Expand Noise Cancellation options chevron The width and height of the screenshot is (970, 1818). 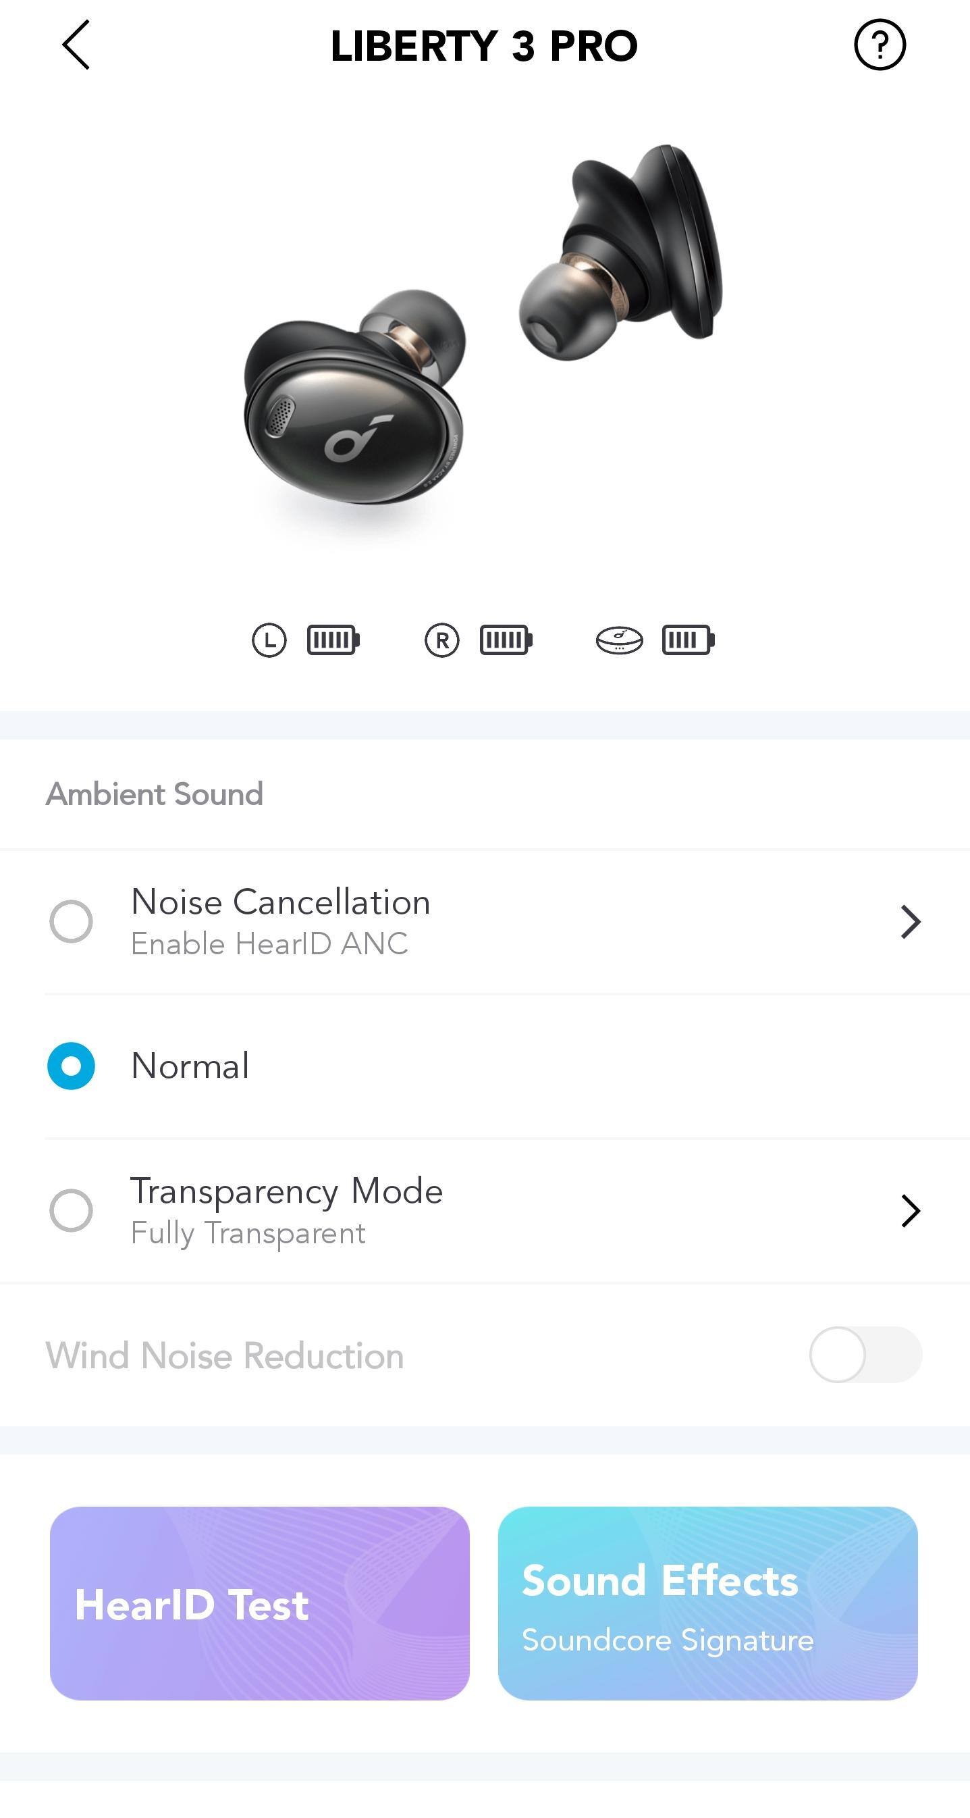(x=910, y=922)
